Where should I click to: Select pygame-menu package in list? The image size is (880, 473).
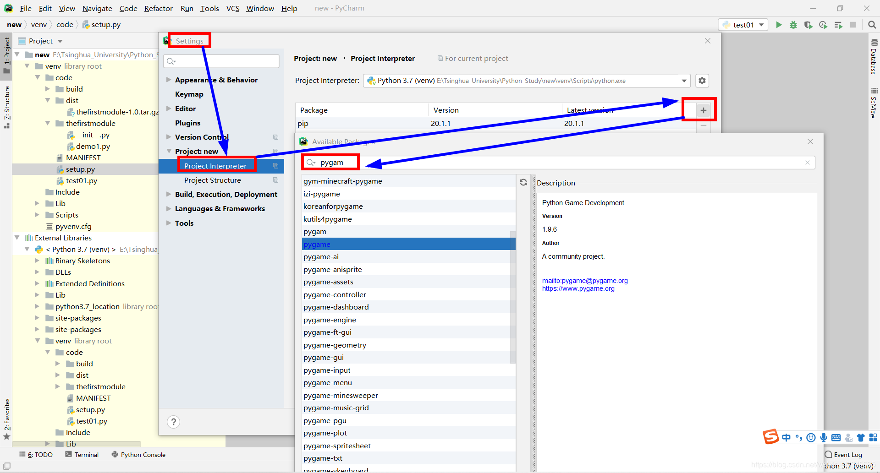click(x=408, y=383)
